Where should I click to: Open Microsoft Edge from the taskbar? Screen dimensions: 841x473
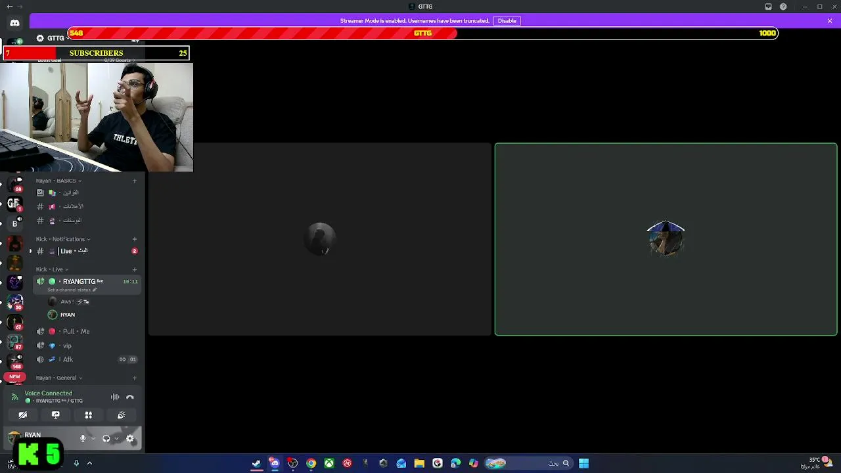tap(456, 463)
